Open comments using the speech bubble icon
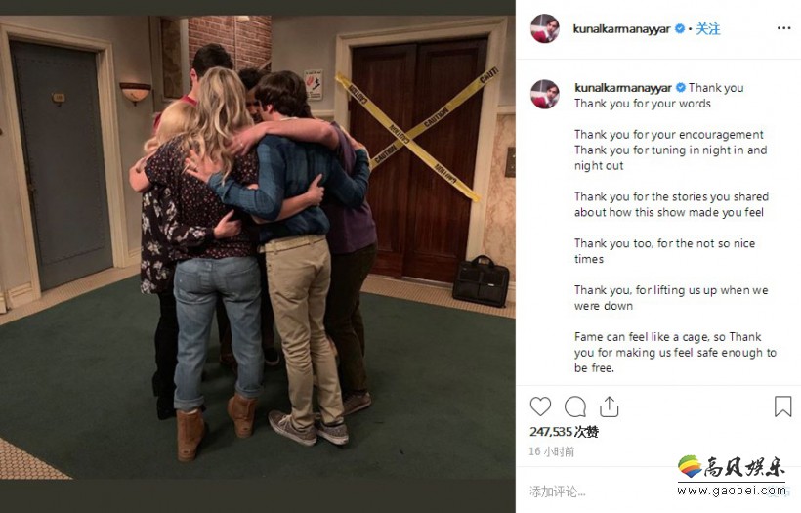 point(574,406)
